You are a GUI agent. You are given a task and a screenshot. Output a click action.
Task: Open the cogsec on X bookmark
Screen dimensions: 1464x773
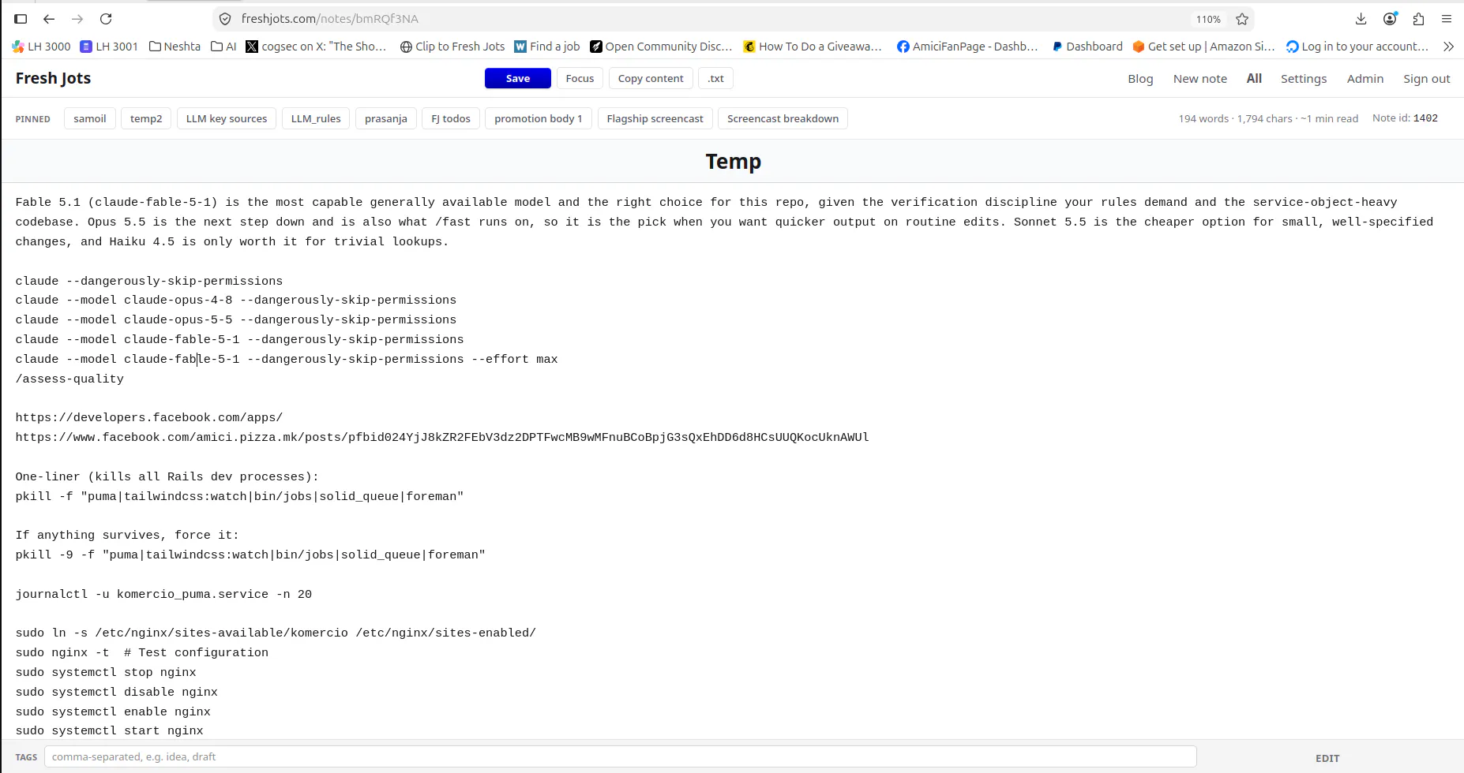coord(316,47)
